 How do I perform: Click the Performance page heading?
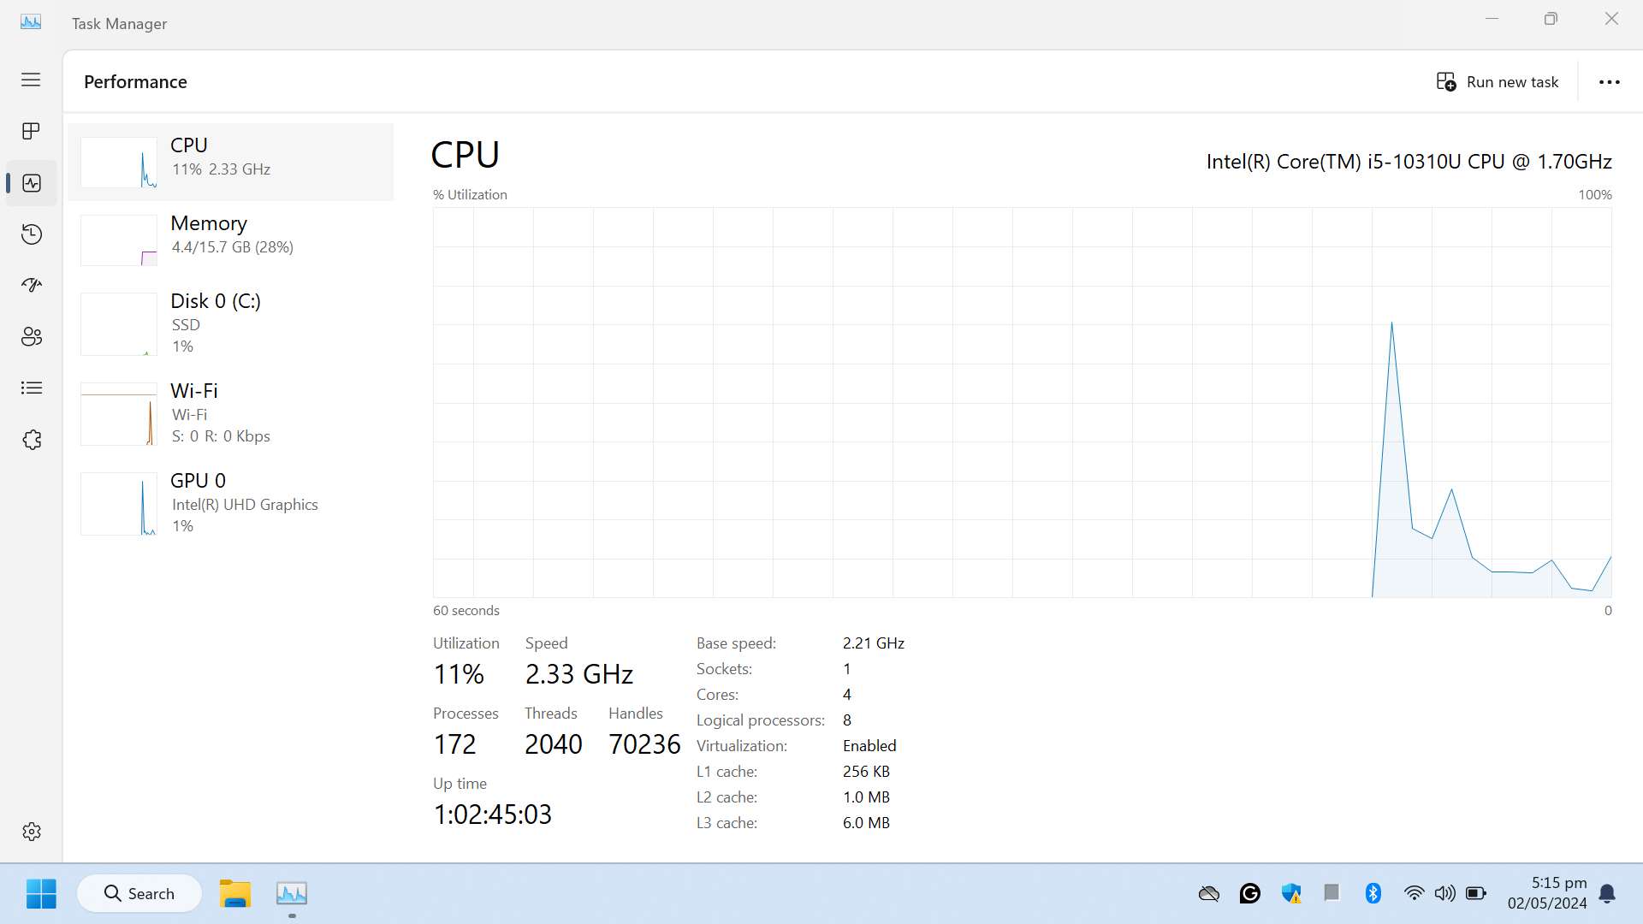[x=135, y=81]
